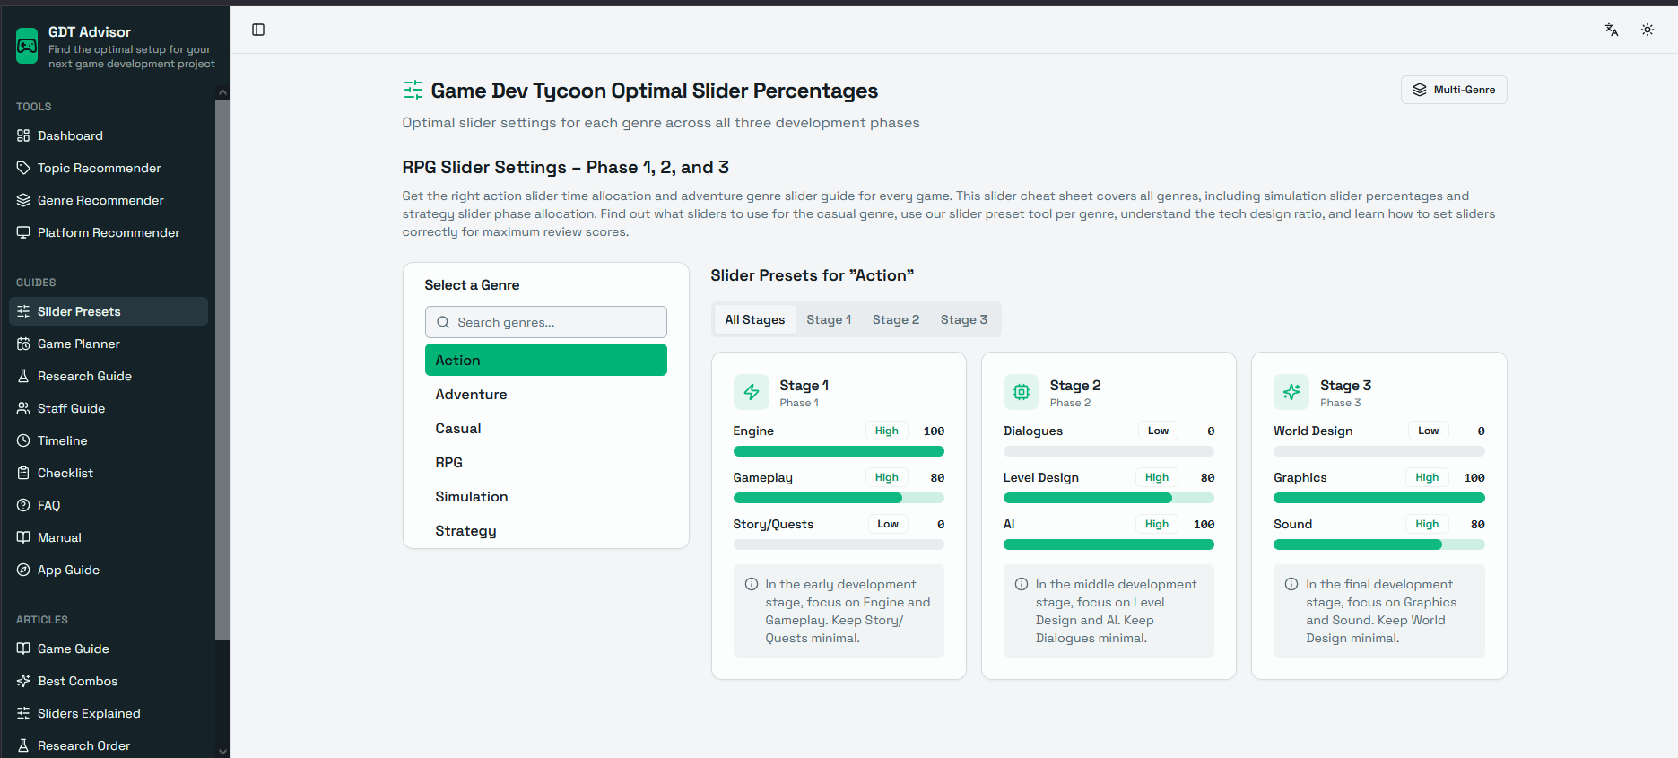Switch to the Stage 3 tab

964,319
